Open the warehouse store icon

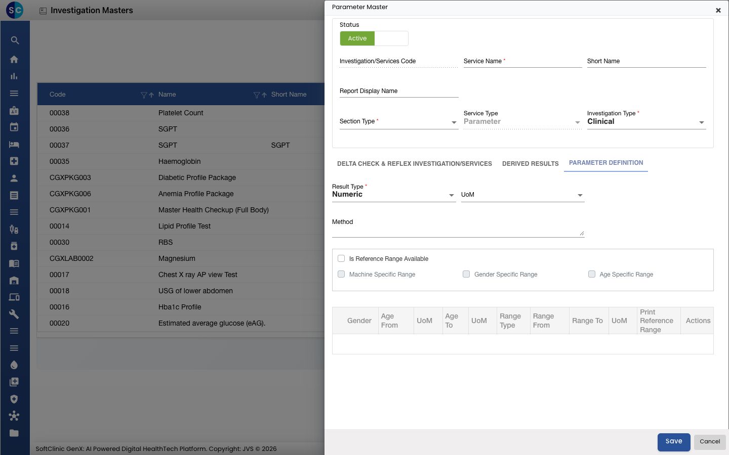click(x=14, y=281)
